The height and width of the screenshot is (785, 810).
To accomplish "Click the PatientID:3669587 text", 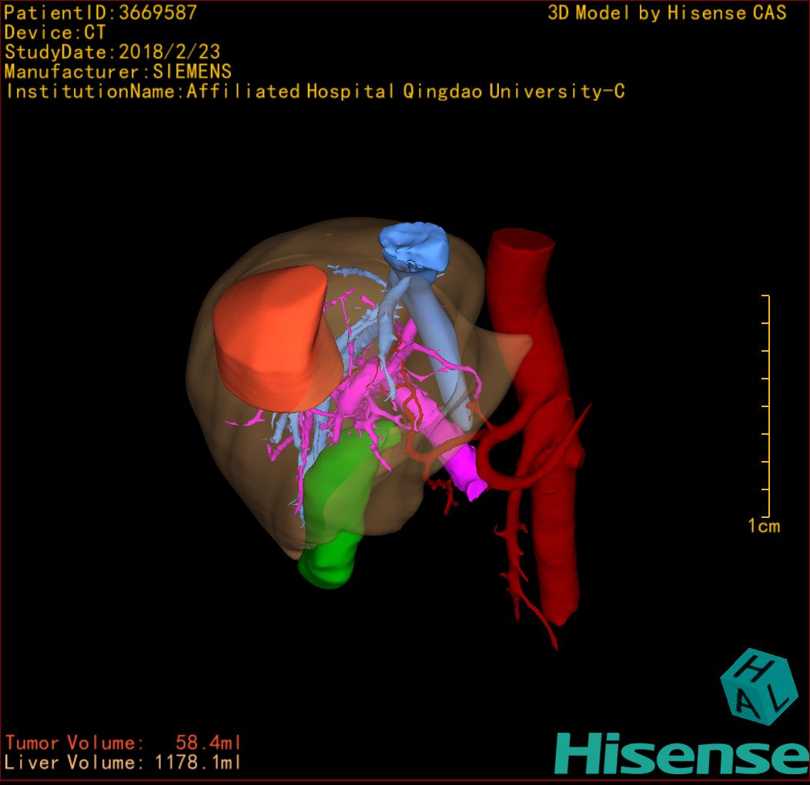I will [100, 12].
